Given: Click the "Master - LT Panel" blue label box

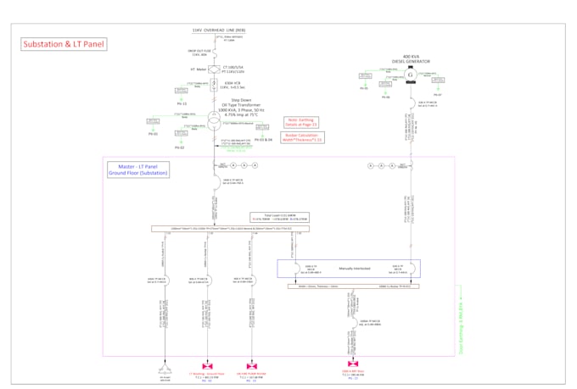Looking at the screenshot, I should (x=138, y=169).
